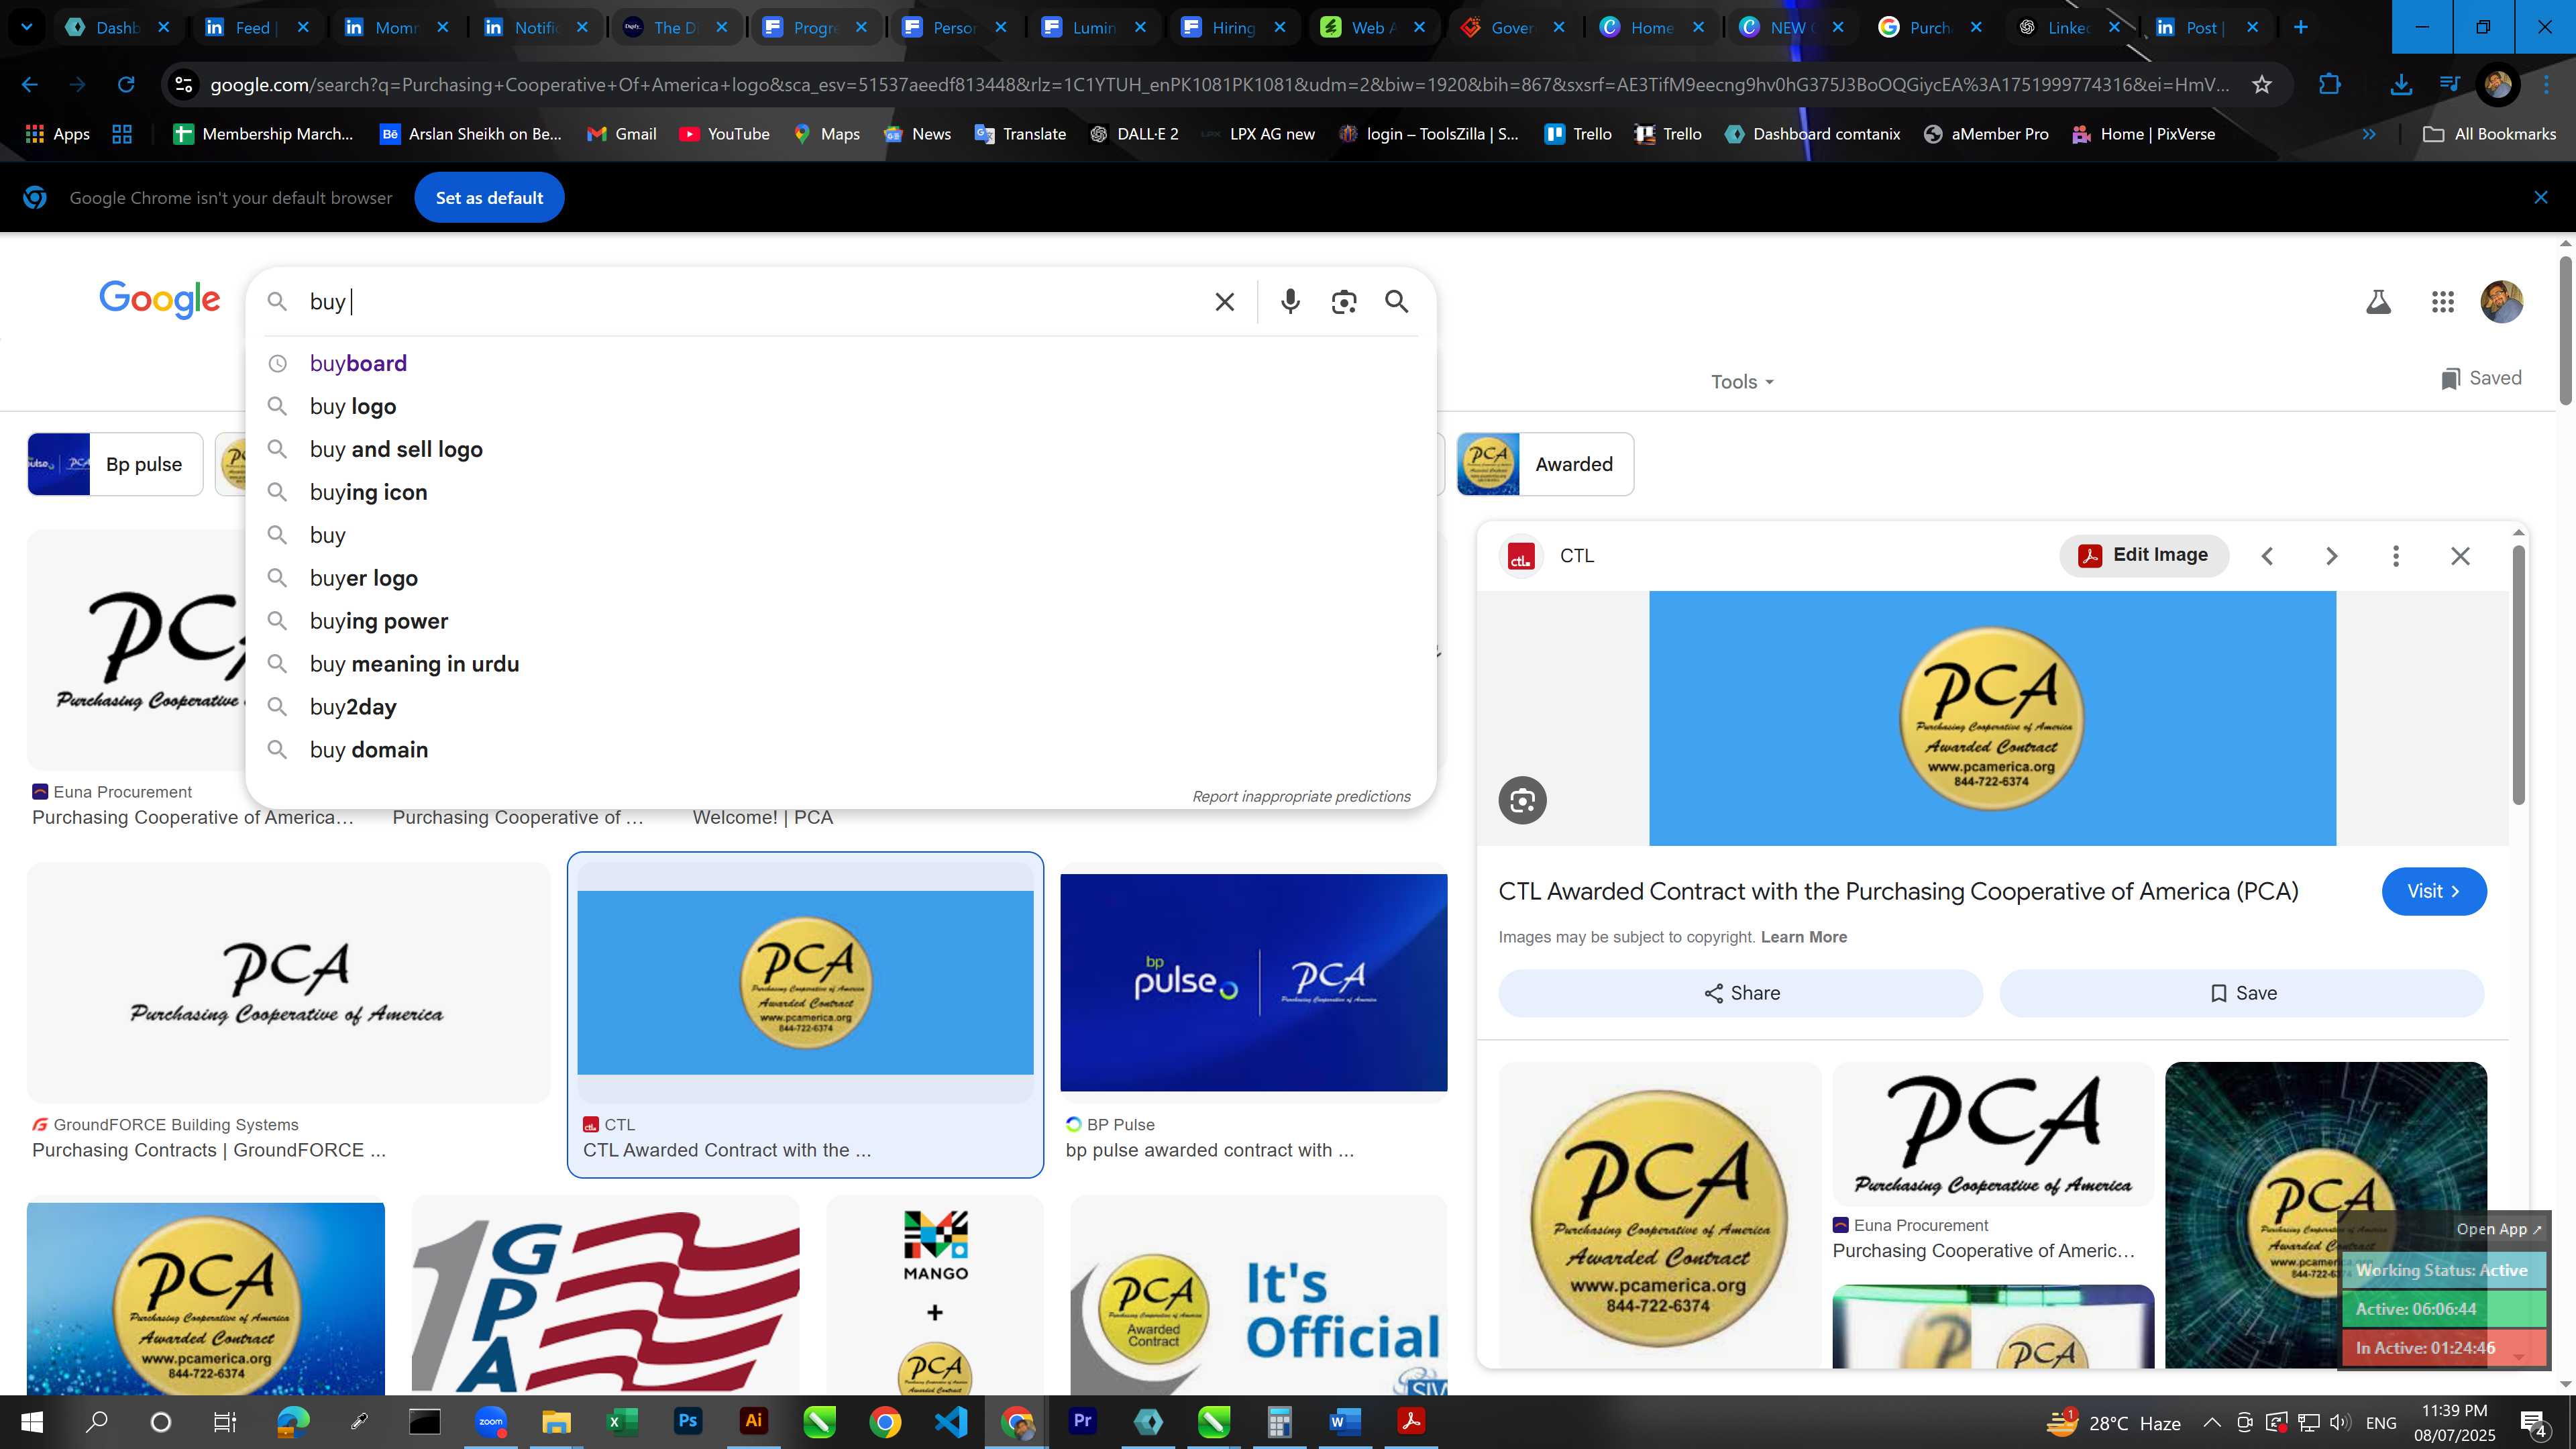Open GroundFORCE PCA logo thumbnail

pyautogui.click(x=288, y=982)
